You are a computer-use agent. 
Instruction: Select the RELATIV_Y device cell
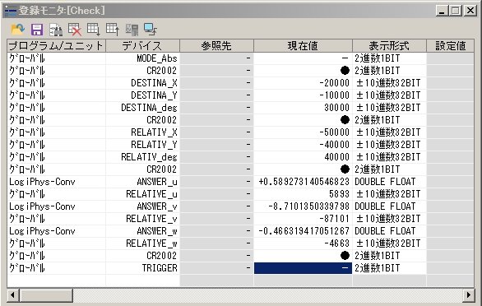point(142,145)
